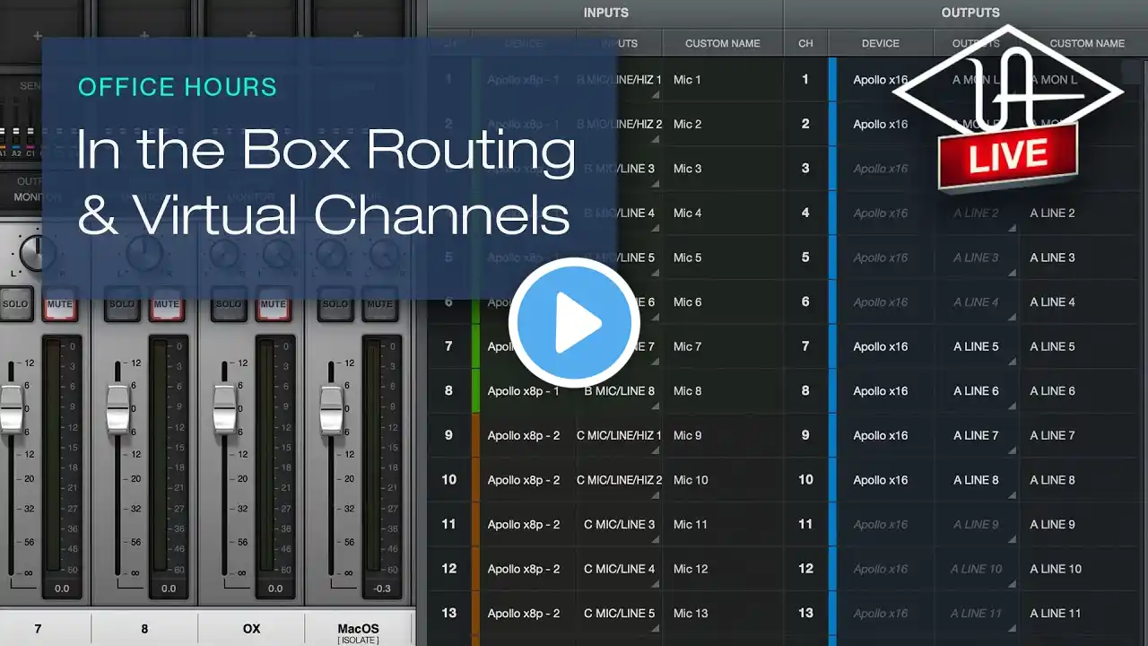The height and width of the screenshot is (646, 1148).
Task: Click the "Mic 13" input custom name
Action: click(691, 614)
